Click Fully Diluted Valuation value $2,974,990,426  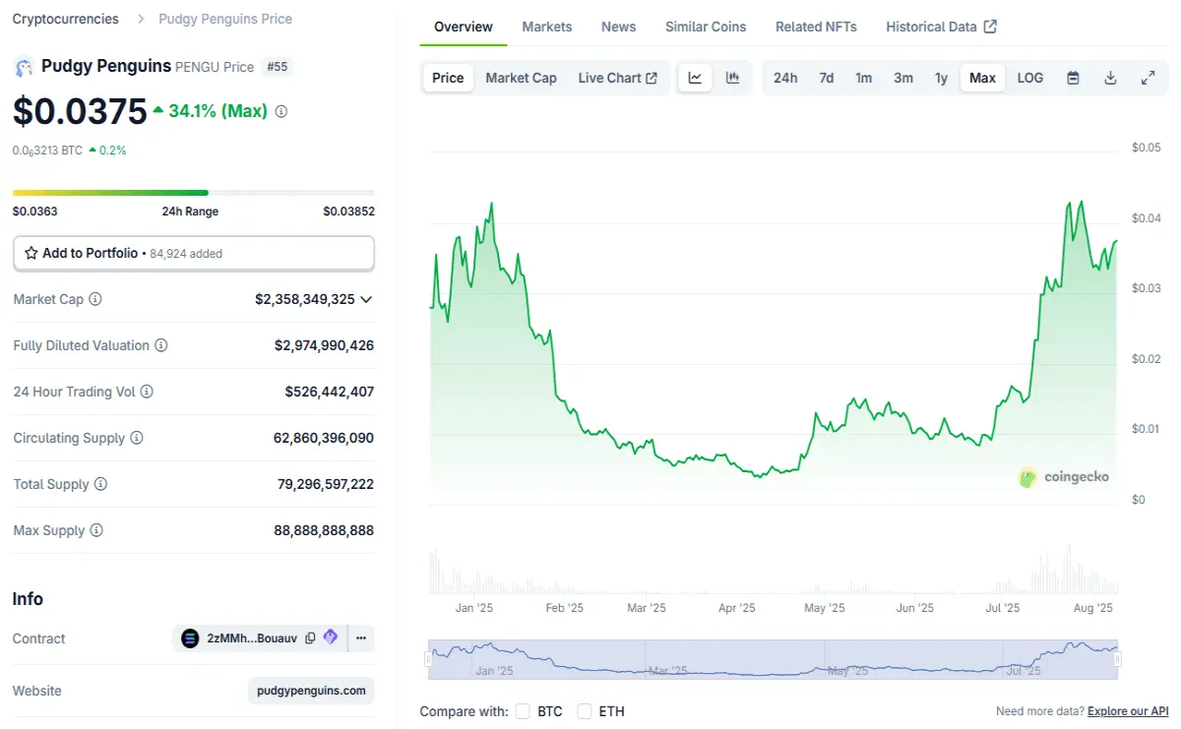pyautogui.click(x=325, y=345)
